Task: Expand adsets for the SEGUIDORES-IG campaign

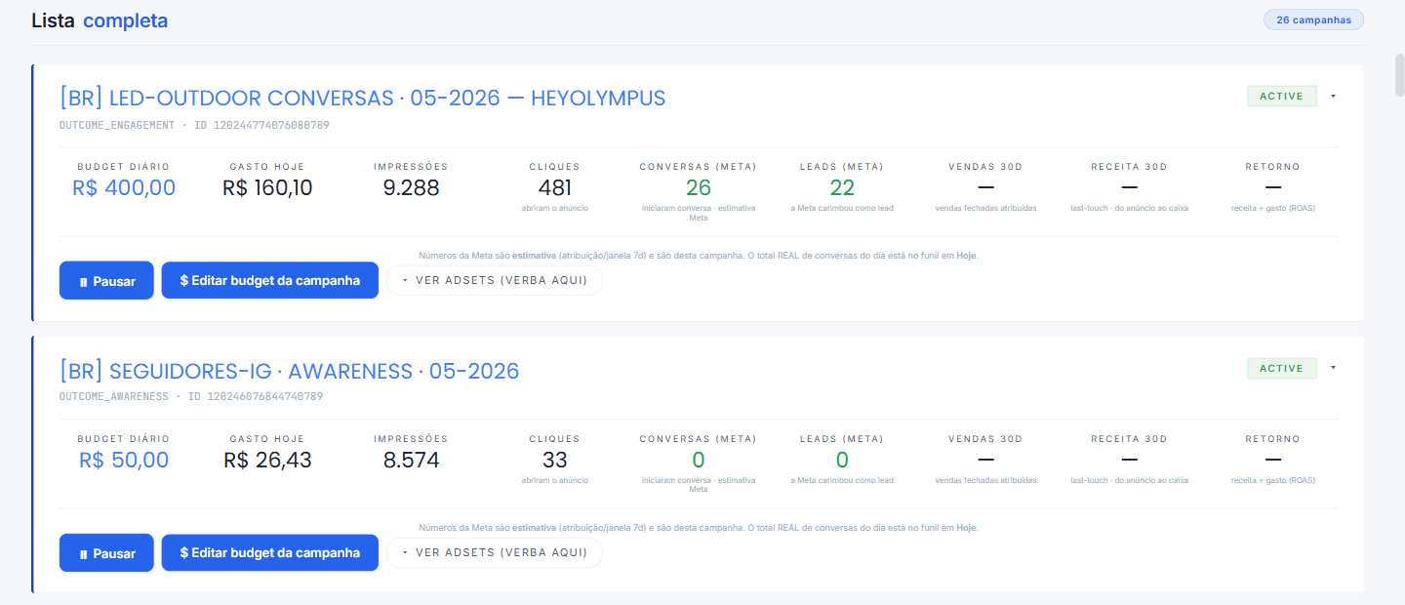Action: coord(495,552)
